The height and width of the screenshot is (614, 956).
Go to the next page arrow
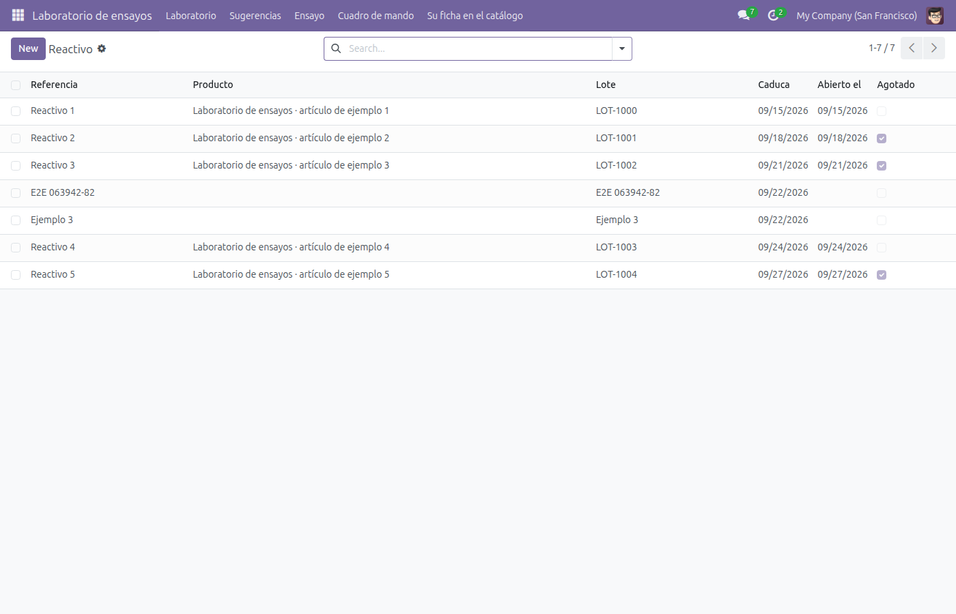pyautogui.click(x=934, y=48)
